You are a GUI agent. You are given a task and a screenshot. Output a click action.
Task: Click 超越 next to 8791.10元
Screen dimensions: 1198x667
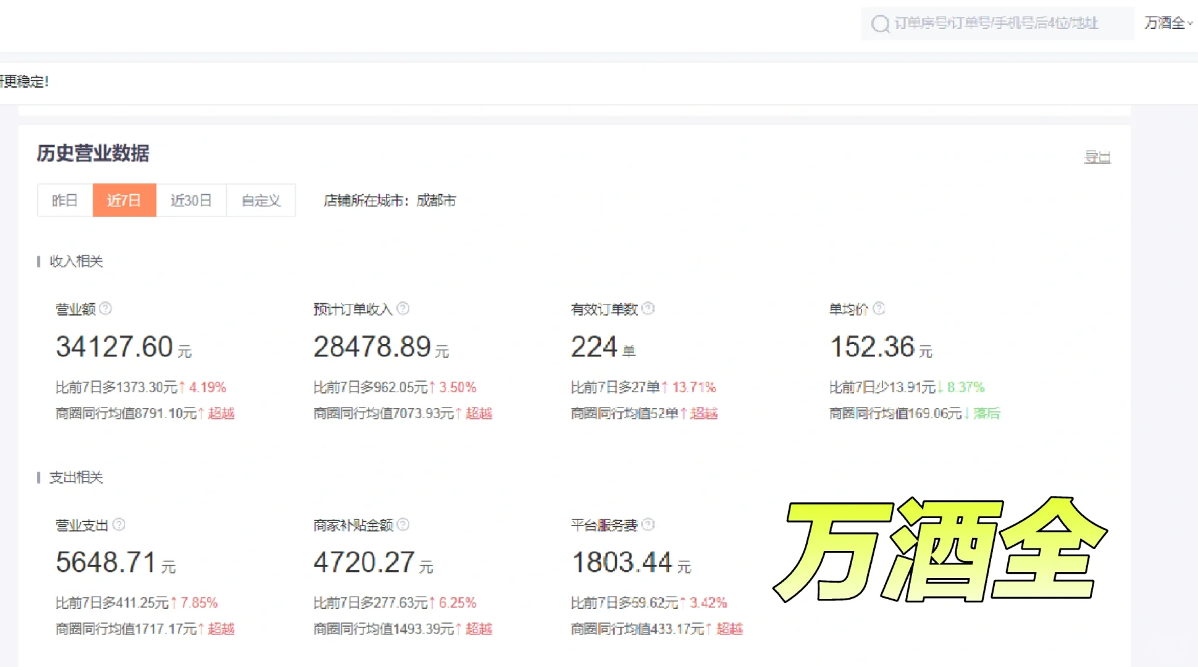pyautogui.click(x=221, y=413)
